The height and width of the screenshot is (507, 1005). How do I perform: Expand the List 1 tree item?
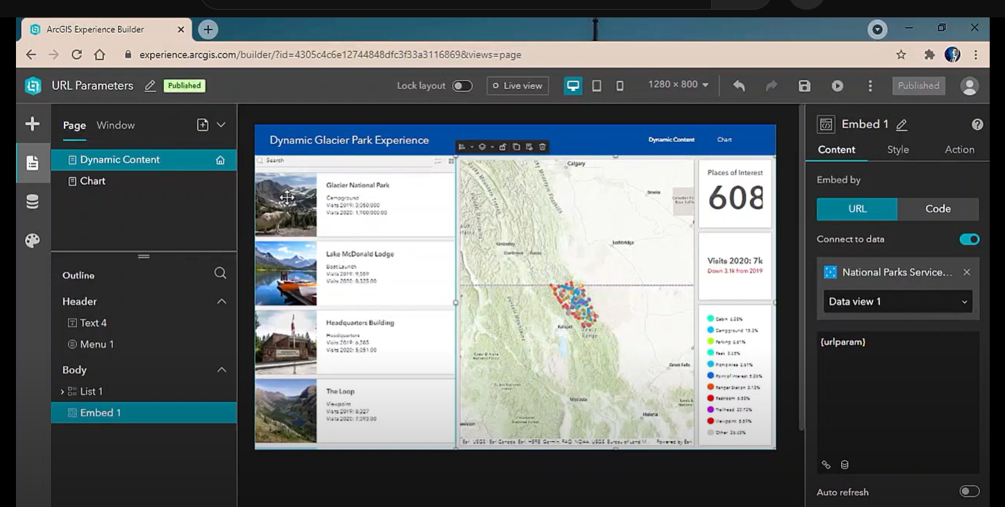pos(63,392)
